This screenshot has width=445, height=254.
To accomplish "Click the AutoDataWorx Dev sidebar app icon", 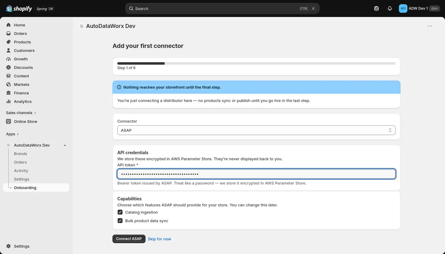I will point(9,145).
